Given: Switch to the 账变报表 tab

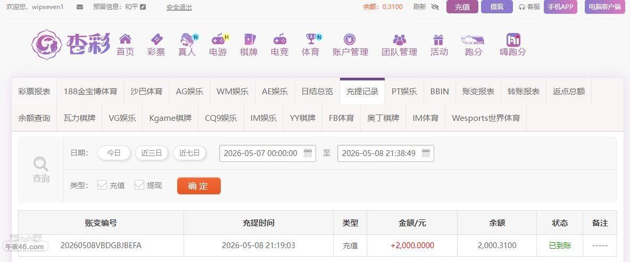Looking at the screenshot, I should (x=478, y=91).
